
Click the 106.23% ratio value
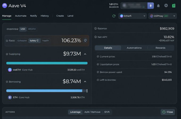click(x=71, y=40)
